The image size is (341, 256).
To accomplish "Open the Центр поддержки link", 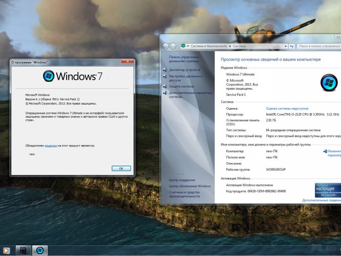I will [182, 180].
